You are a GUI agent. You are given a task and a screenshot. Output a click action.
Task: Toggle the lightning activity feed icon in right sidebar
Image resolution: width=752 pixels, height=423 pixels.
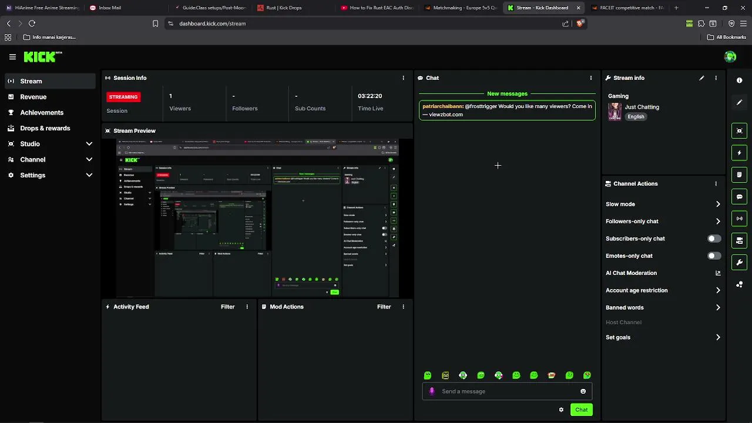tap(739, 153)
